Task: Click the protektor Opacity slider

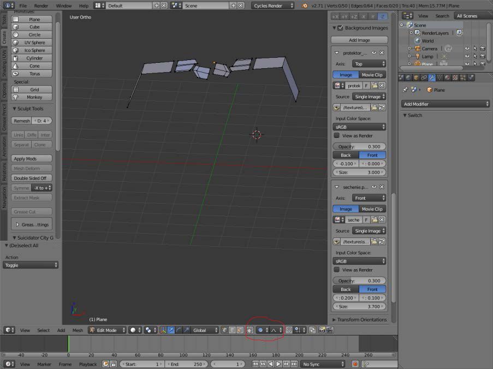Action: [x=359, y=146]
